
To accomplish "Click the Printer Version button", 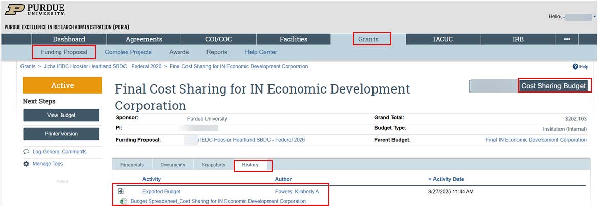I will tap(61, 134).
